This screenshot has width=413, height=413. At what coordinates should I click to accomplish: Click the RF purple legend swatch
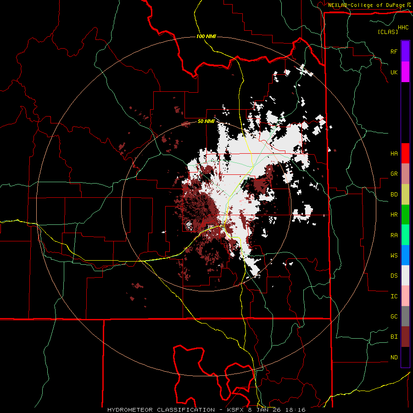pyautogui.click(x=405, y=51)
